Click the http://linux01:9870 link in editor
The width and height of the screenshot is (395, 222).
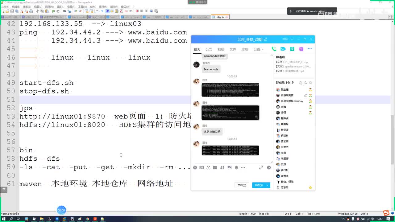pyautogui.click(x=62, y=116)
